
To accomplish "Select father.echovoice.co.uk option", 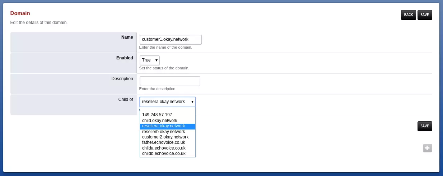I will tap(168, 142).
